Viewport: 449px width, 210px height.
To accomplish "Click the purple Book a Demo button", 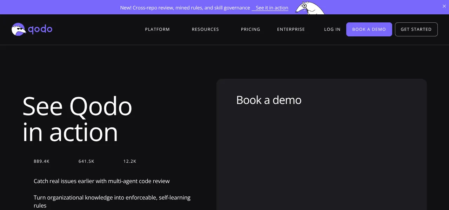I will coord(369,29).
